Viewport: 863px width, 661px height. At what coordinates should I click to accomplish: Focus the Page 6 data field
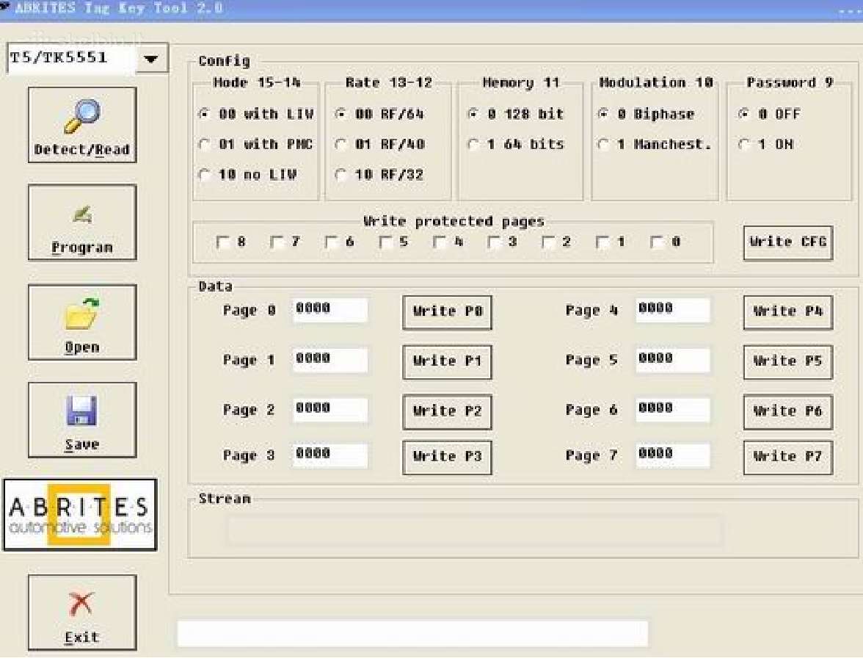(672, 410)
